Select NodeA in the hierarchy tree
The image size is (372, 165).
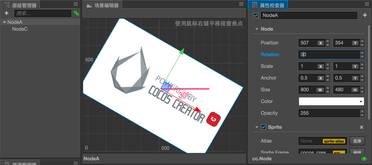(15, 22)
